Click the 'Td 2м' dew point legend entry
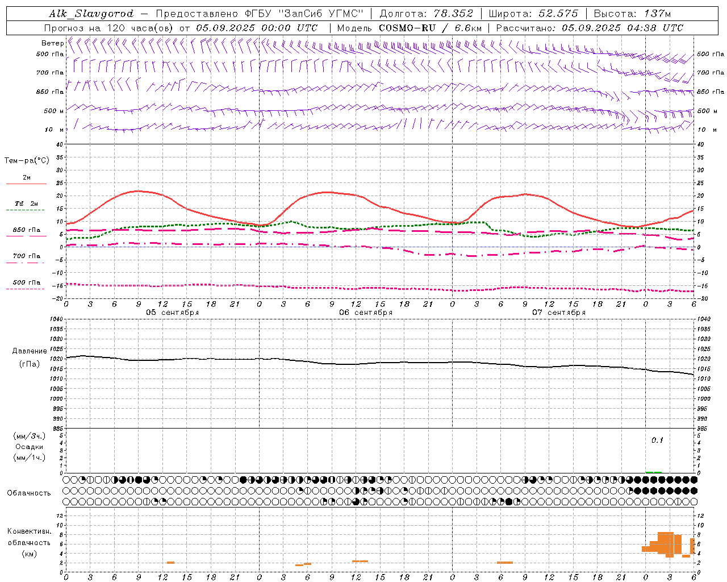The image size is (727, 582). pos(27,203)
